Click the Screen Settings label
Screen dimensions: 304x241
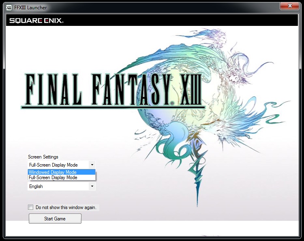(x=43, y=157)
